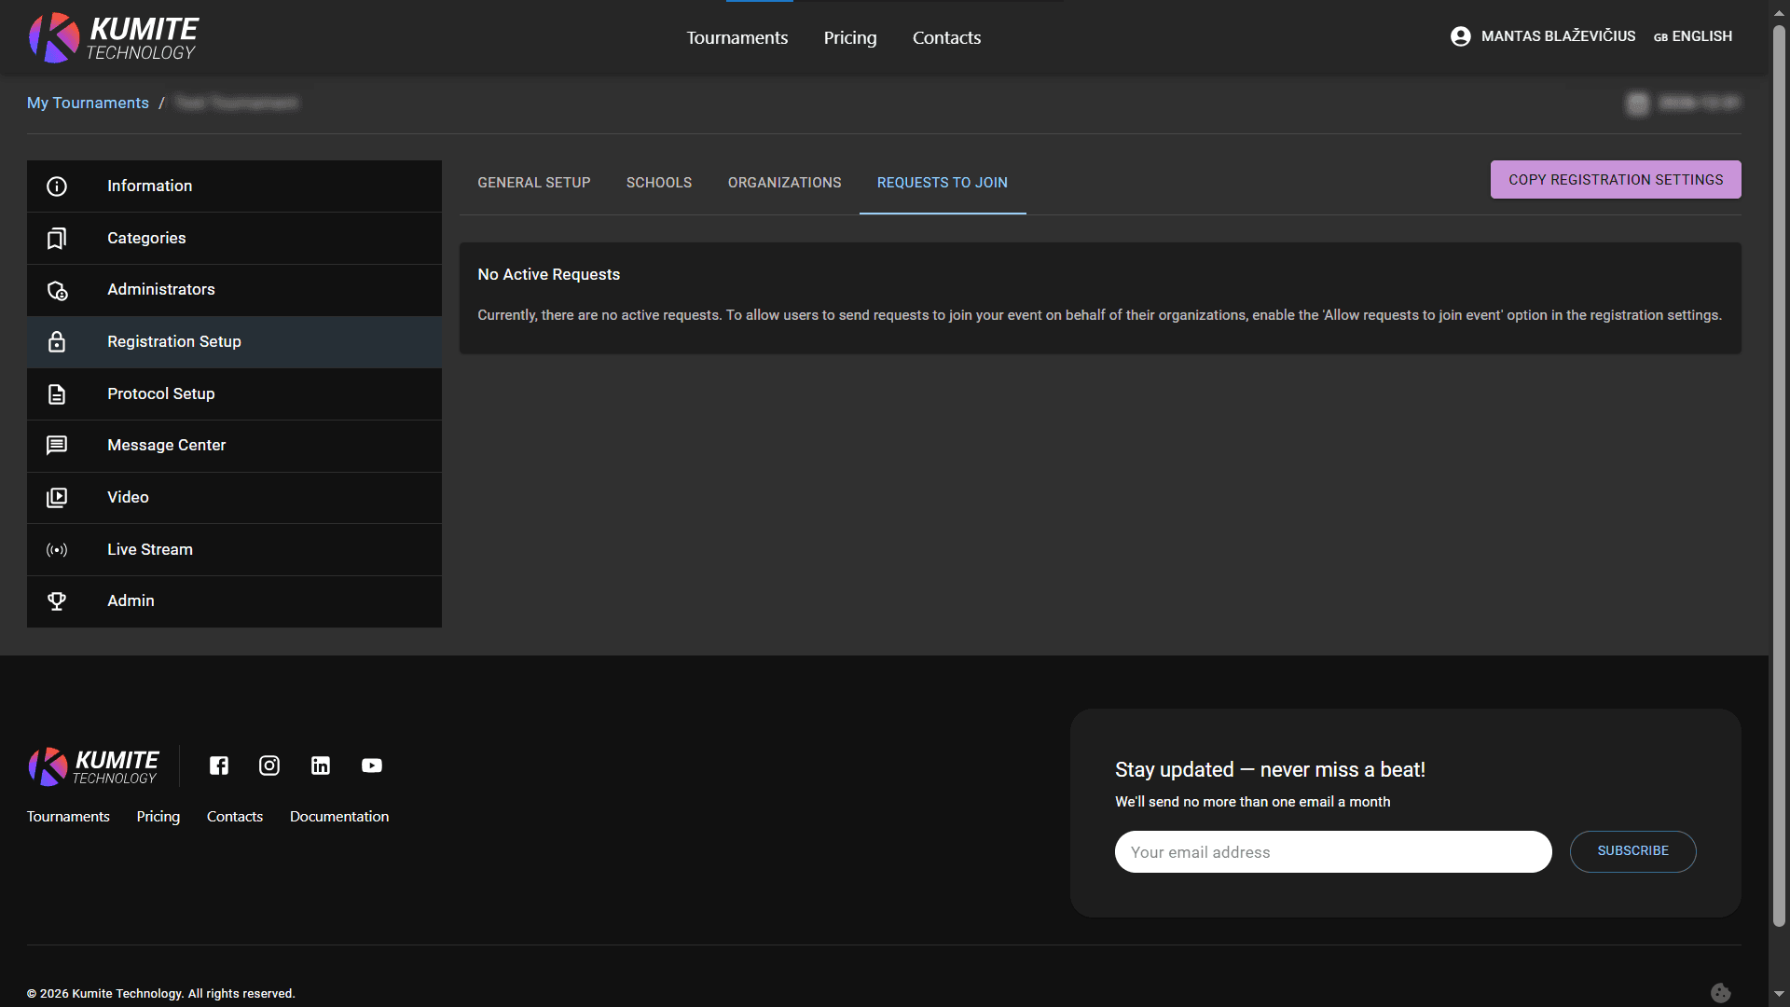Viewport: 1790px width, 1007px height.
Task: Open the Instagram footer icon
Action: [x=269, y=766]
